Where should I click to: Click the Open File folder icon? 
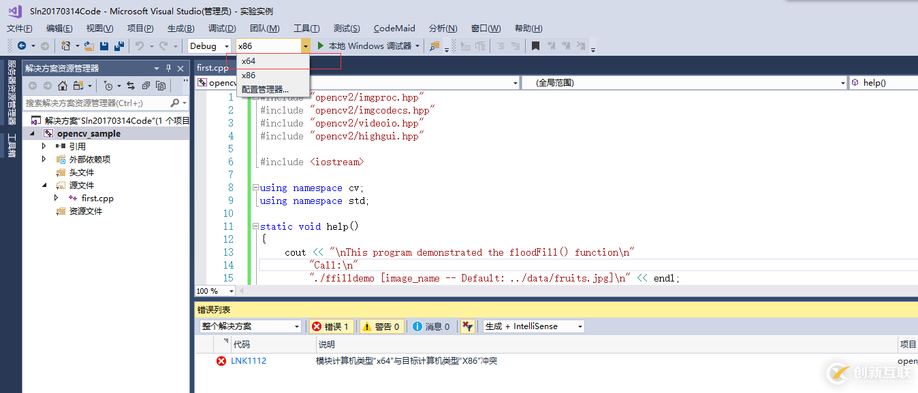pyautogui.click(x=89, y=46)
